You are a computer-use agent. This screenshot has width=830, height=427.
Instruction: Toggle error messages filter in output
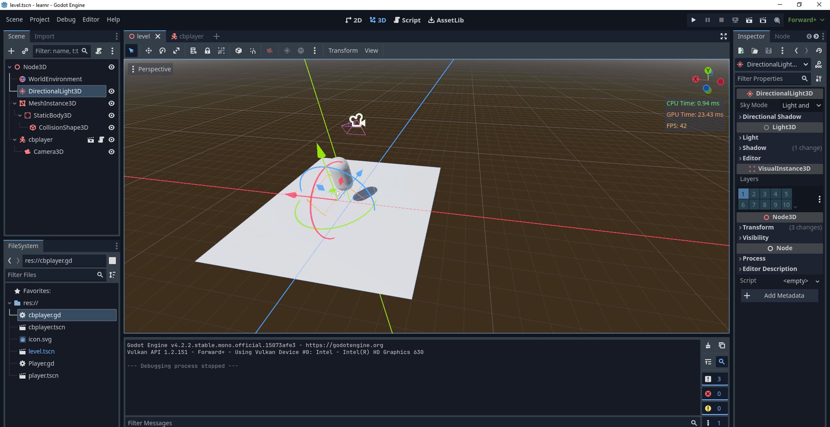[x=715, y=394]
